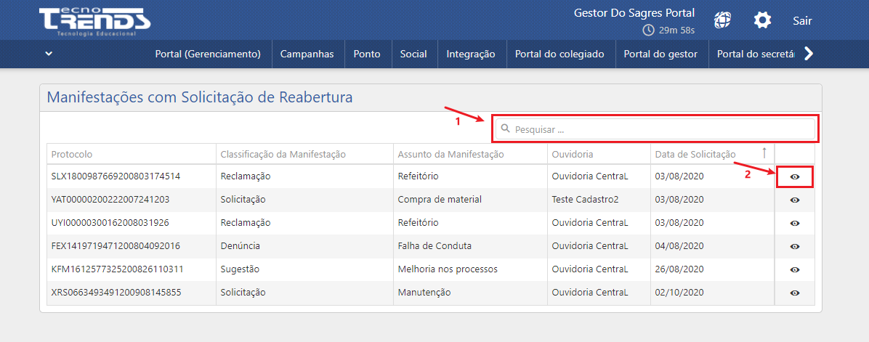The width and height of the screenshot is (869, 342).
Task: Click the session timer clock icon
Action: pos(649,30)
